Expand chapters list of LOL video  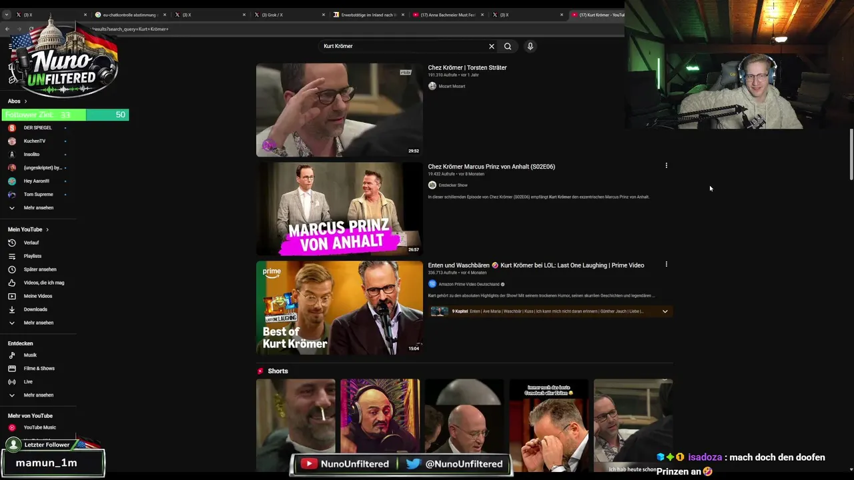(665, 311)
